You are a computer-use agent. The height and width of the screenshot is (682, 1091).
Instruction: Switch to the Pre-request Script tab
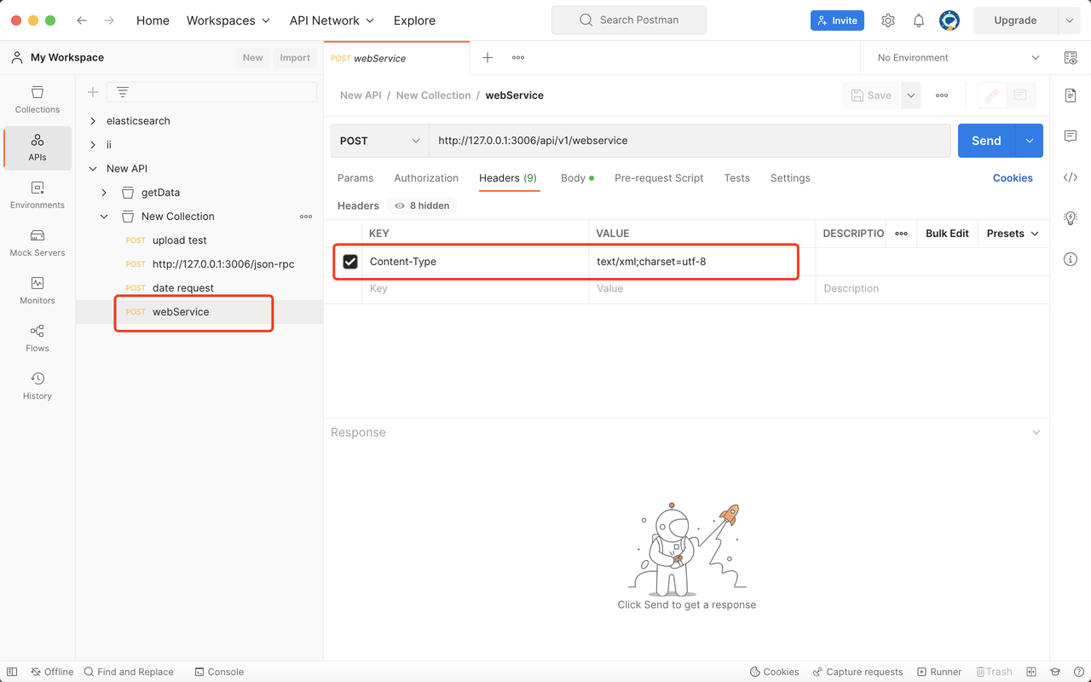click(659, 178)
